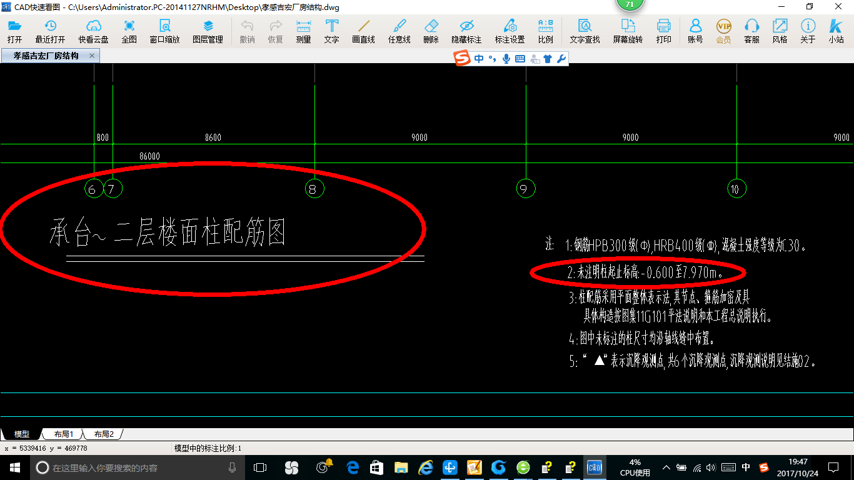Click note 2 about 柱起止标高
The height and width of the screenshot is (480, 854).
(645, 272)
